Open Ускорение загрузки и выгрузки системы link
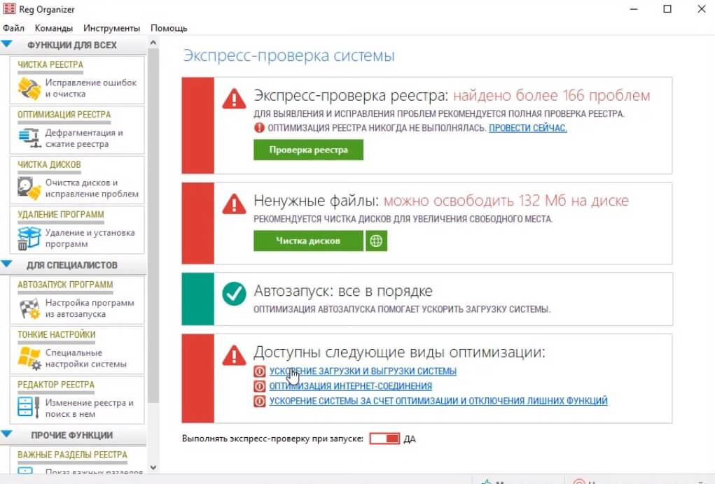The image size is (715, 484). tap(363, 371)
